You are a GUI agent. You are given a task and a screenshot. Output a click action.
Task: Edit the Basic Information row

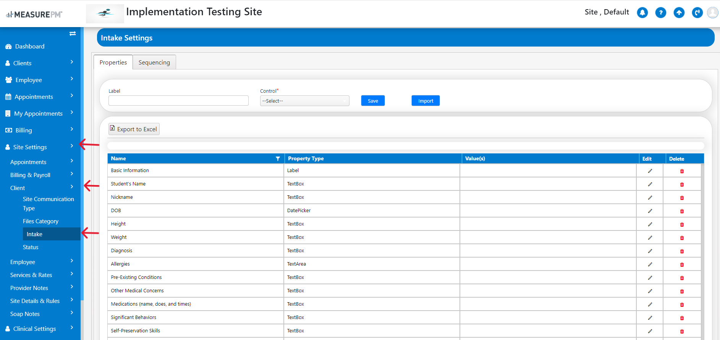(650, 171)
